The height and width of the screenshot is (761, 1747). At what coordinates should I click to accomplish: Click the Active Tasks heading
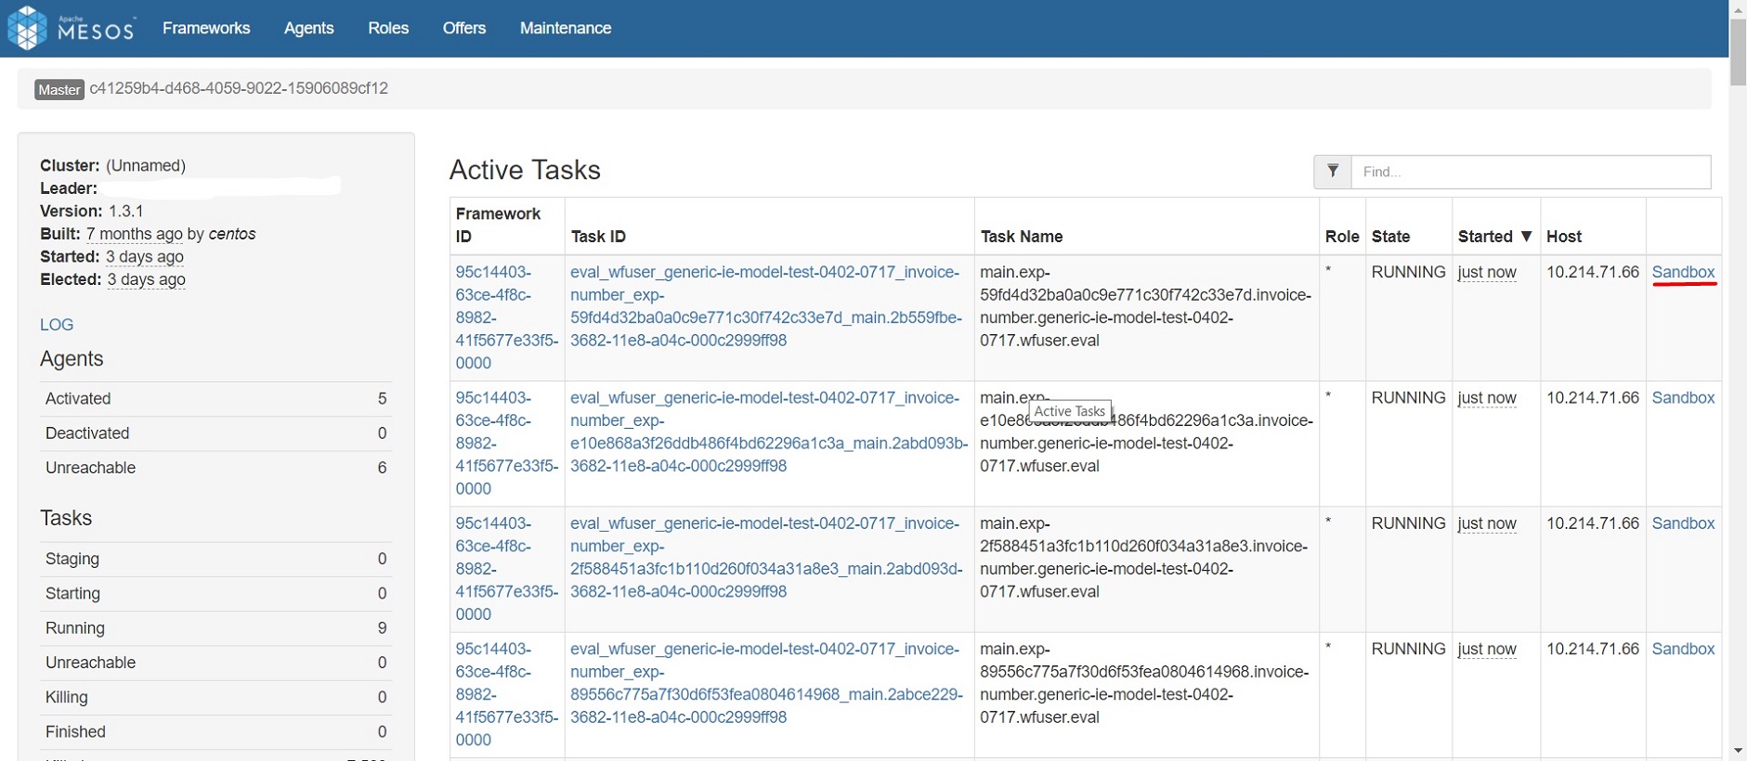525,170
